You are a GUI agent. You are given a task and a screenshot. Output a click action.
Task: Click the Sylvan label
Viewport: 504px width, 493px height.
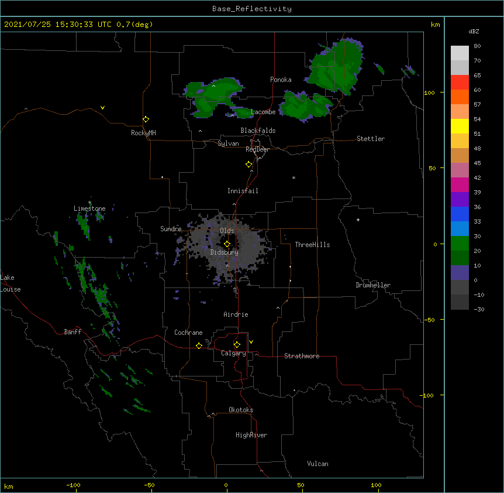tap(228, 143)
